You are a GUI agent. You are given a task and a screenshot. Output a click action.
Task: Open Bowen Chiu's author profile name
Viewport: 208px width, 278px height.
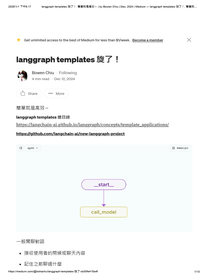(x=43, y=73)
